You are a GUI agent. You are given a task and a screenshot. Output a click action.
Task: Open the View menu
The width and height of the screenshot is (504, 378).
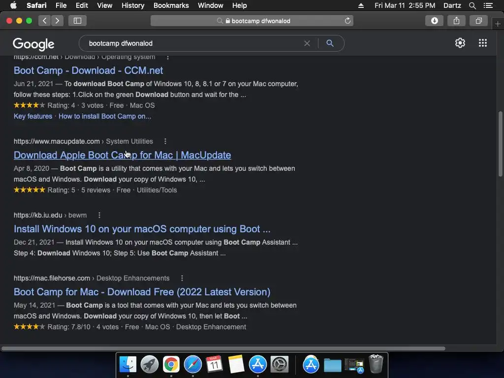pyautogui.click(x=104, y=5)
